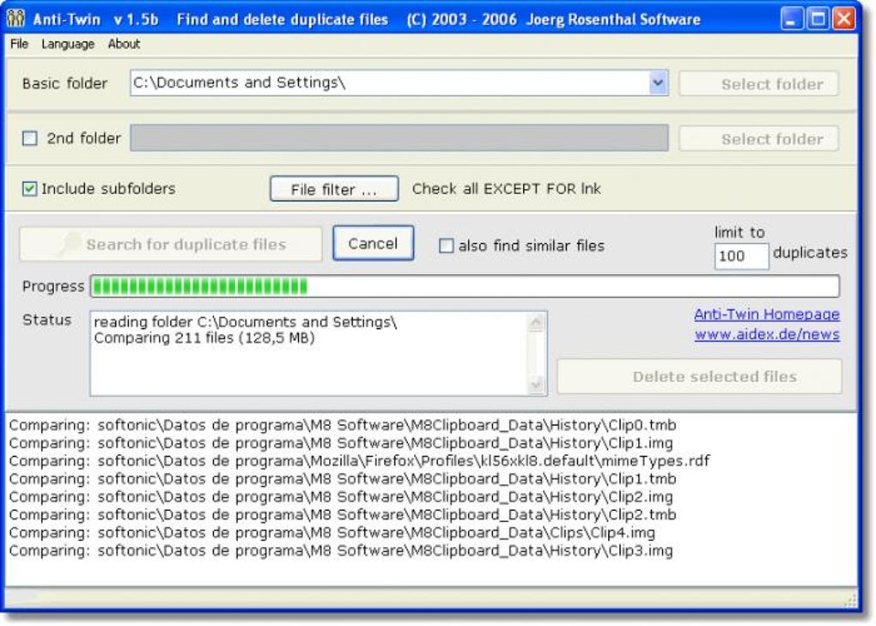Viewport: 876px width, 626px height.
Task: Open the Anti-Twin Homepage link
Action: click(766, 314)
